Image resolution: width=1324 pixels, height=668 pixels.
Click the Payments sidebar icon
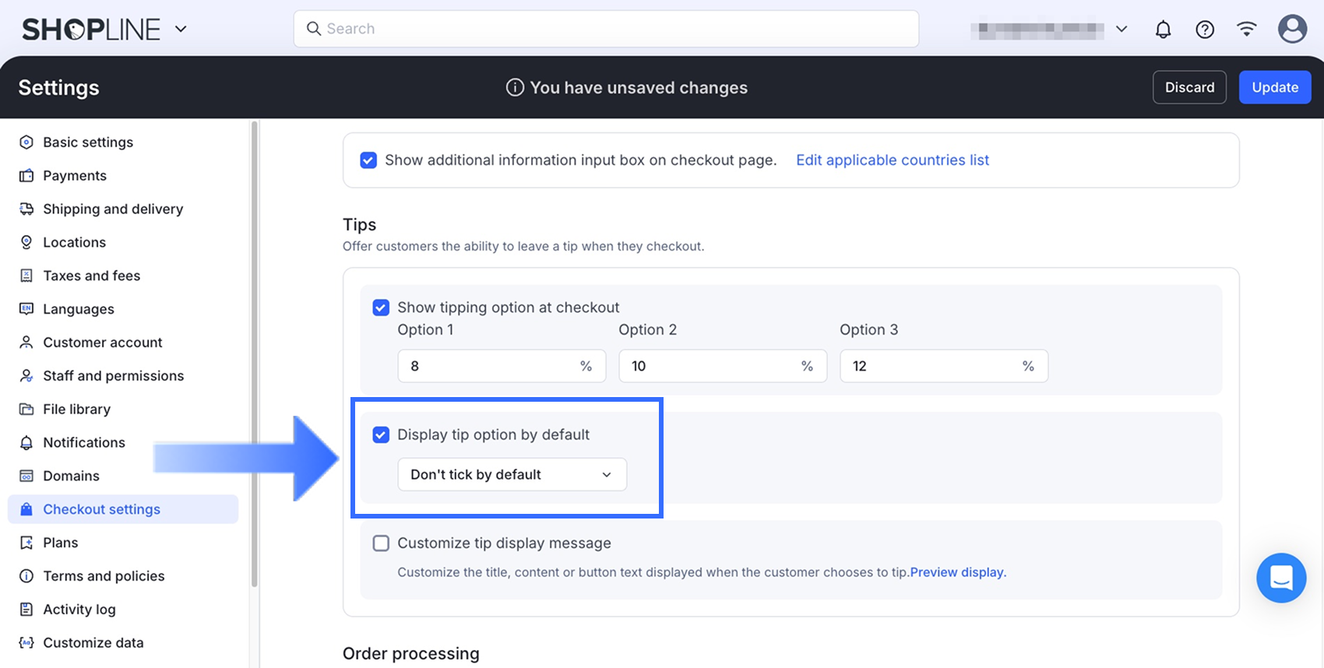[26, 176]
